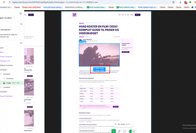Click the Film Budget logo in the design frame
Screen dimensions: 196x133
pyautogui.click(x=74, y=15)
